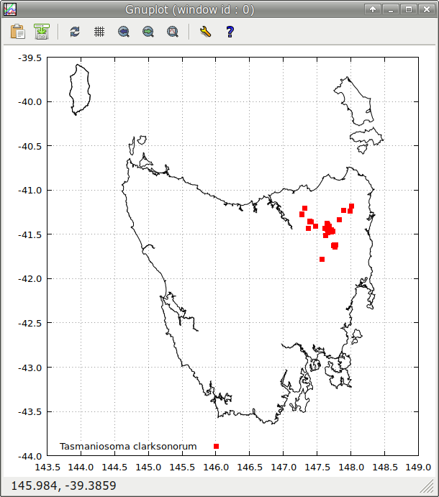This screenshot has width=439, height=497.
Task: Click the -41.0 y-axis label
Action: point(30,191)
